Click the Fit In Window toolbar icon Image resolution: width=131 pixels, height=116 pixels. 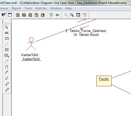pos(78,15)
